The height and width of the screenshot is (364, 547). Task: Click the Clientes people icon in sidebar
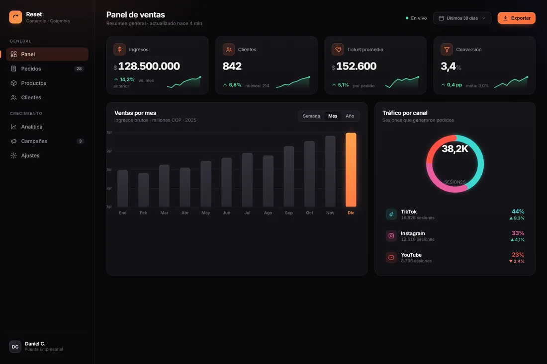(x=13, y=97)
